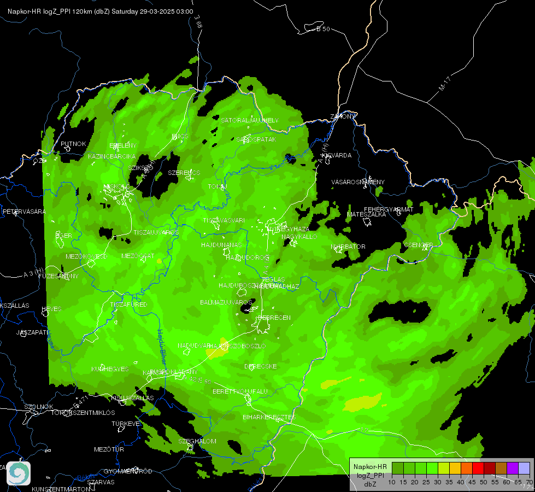The image size is (535, 492).
Task: Click the SZARVAS city label
Action: pos(101,483)
